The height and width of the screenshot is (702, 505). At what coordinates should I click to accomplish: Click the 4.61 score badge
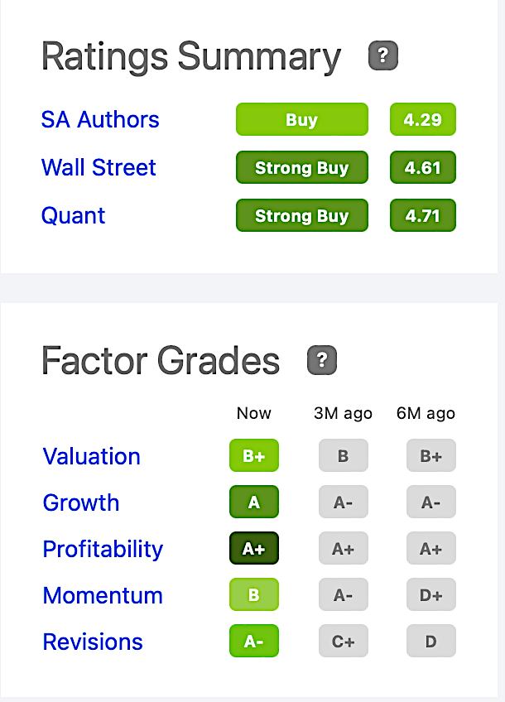pyautogui.click(x=423, y=167)
